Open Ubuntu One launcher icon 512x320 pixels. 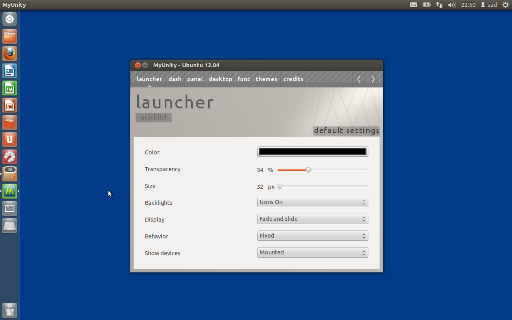[x=10, y=140]
